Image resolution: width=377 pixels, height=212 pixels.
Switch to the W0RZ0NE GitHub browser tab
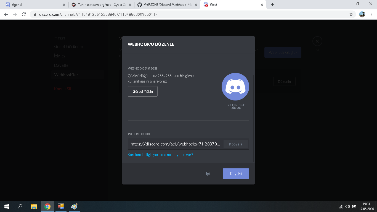click(x=168, y=5)
